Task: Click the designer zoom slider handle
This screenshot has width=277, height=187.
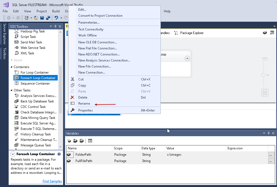Action: [x=264, y=75]
